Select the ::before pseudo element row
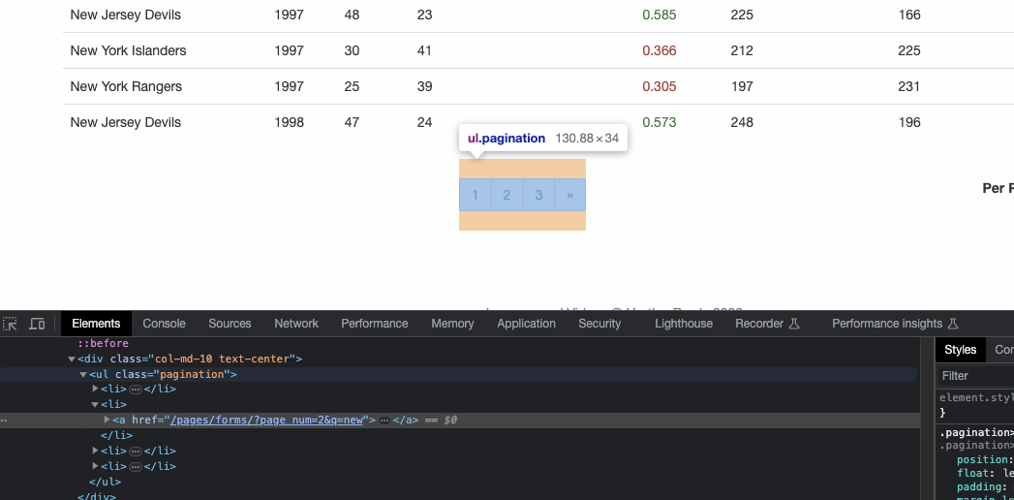Image resolution: width=1014 pixels, height=500 pixels. pyautogui.click(x=103, y=343)
